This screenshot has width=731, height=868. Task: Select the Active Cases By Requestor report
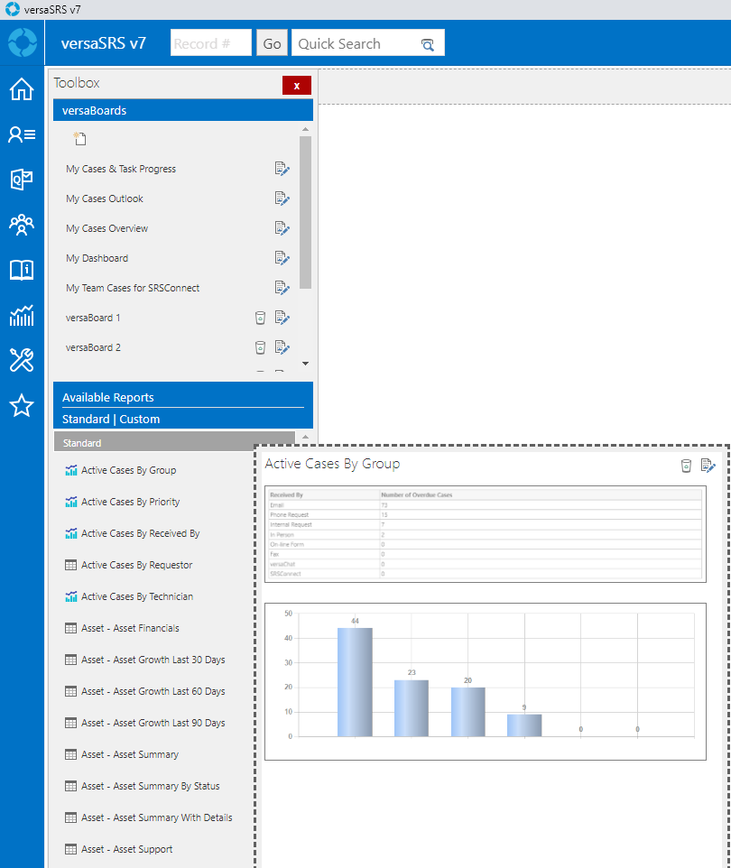click(137, 565)
